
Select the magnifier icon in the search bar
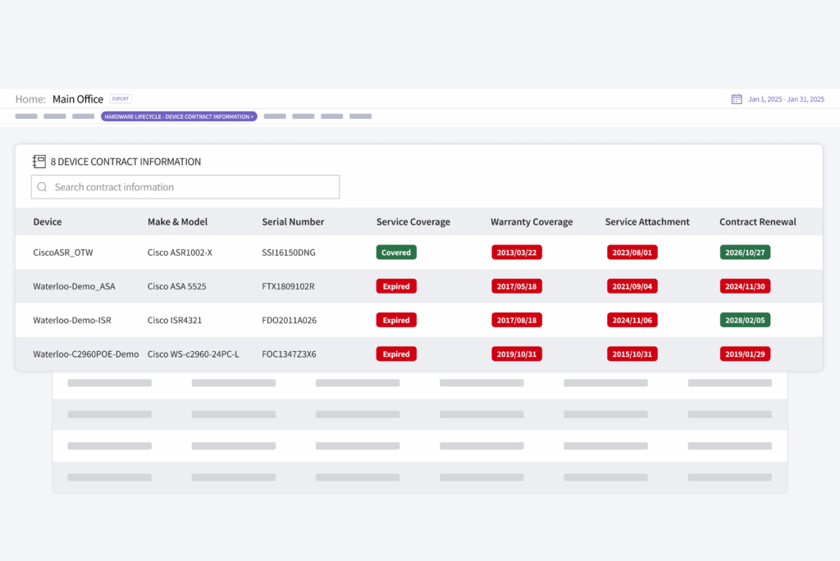coord(42,187)
